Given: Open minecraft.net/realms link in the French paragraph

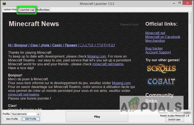Looking at the screenshot, I should click(x=24, y=95).
